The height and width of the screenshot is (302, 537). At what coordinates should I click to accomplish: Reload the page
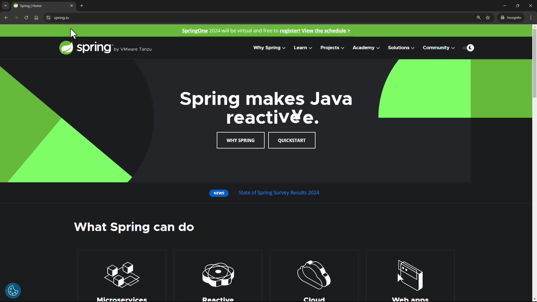[26, 18]
